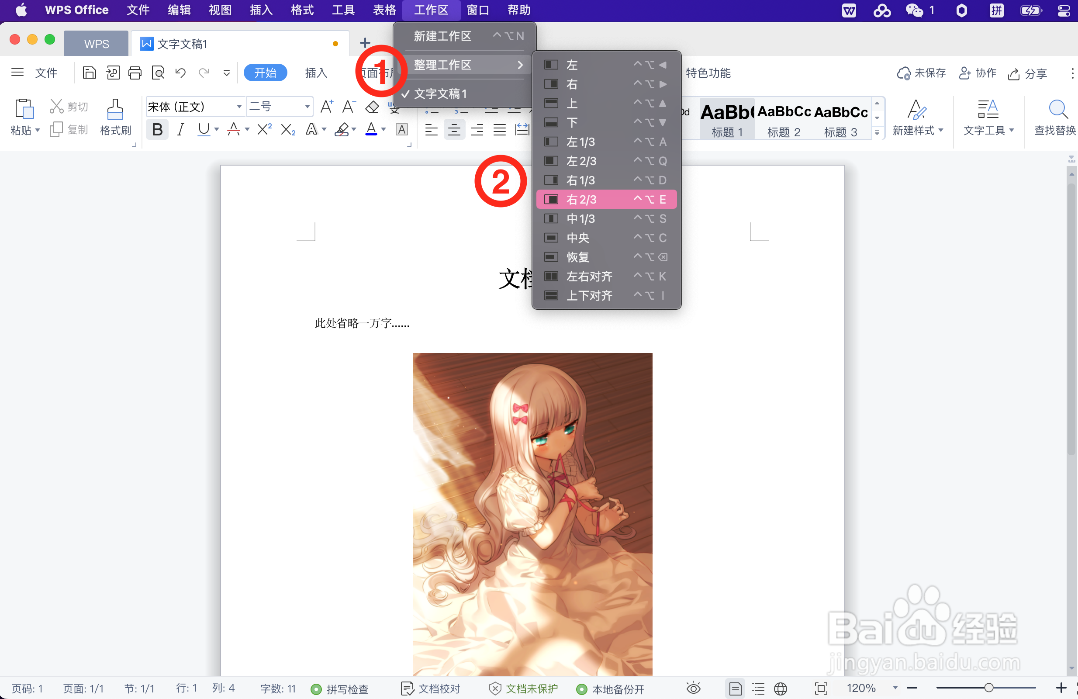Click New Style icon
1078x699 pixels.
point(918,109)
